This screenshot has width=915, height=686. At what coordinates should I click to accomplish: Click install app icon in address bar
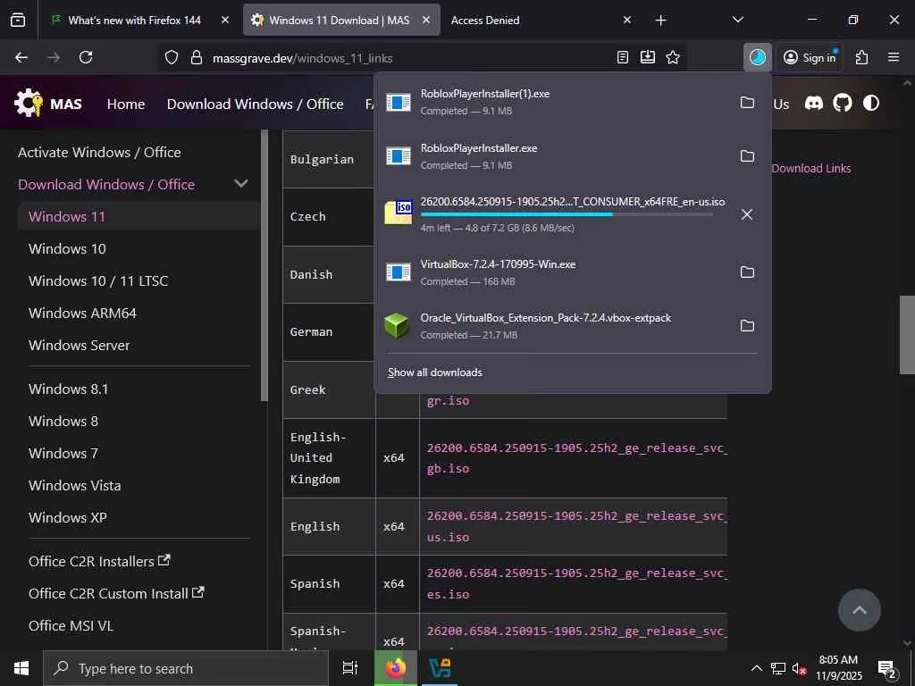pyautogui.click(x=648, y=57)
